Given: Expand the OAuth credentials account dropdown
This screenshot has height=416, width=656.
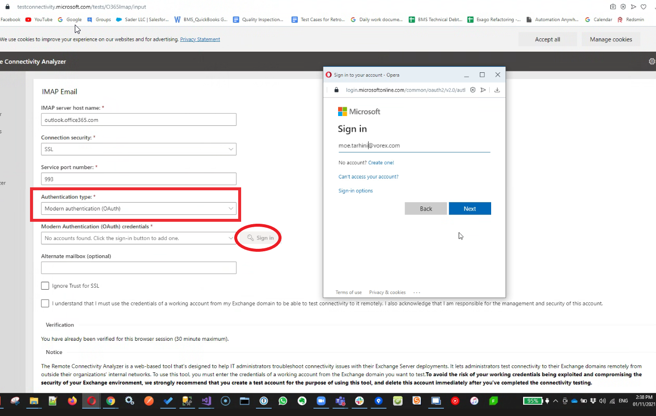Looking at the screenshot, I should click(x=138, y=238).
